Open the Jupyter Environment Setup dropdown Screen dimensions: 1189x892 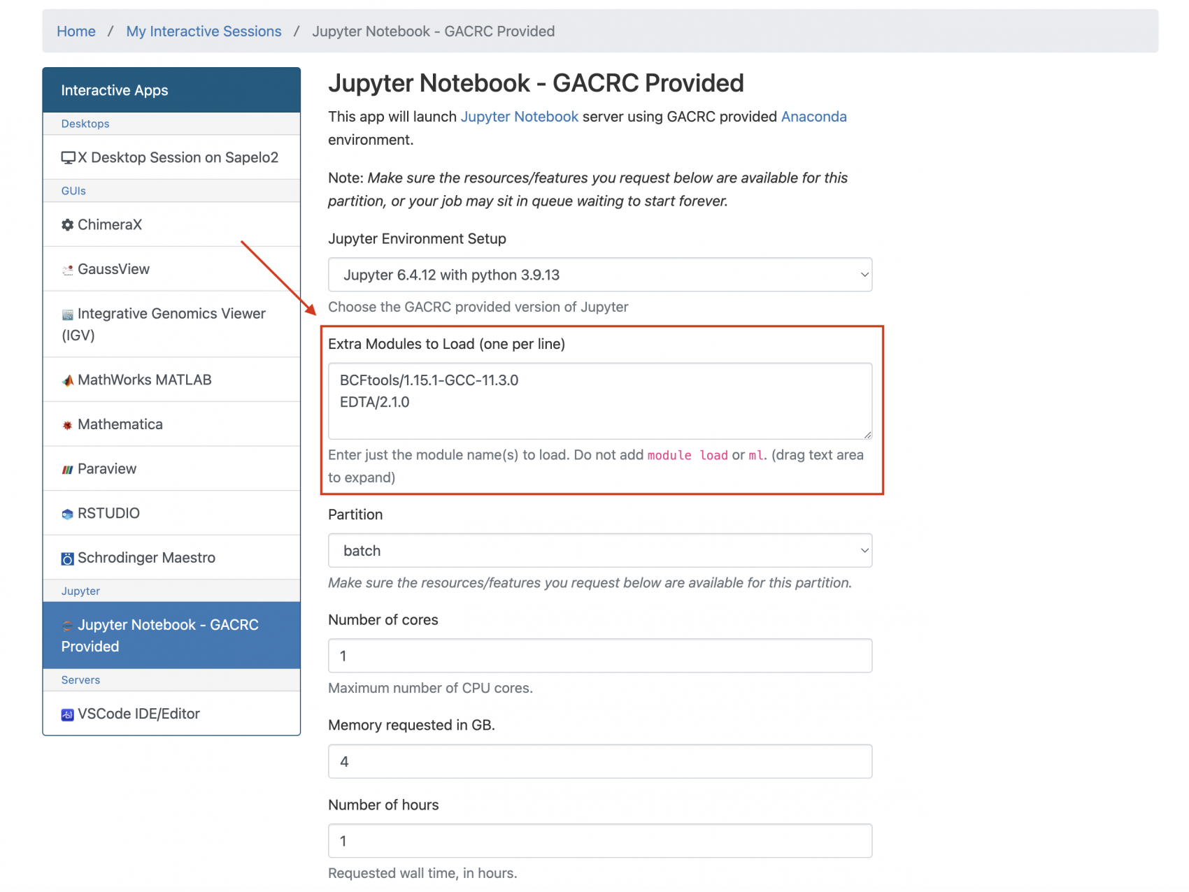point(599,274)
